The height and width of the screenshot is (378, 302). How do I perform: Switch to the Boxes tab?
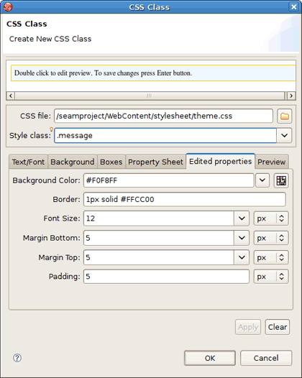[111, 162]
